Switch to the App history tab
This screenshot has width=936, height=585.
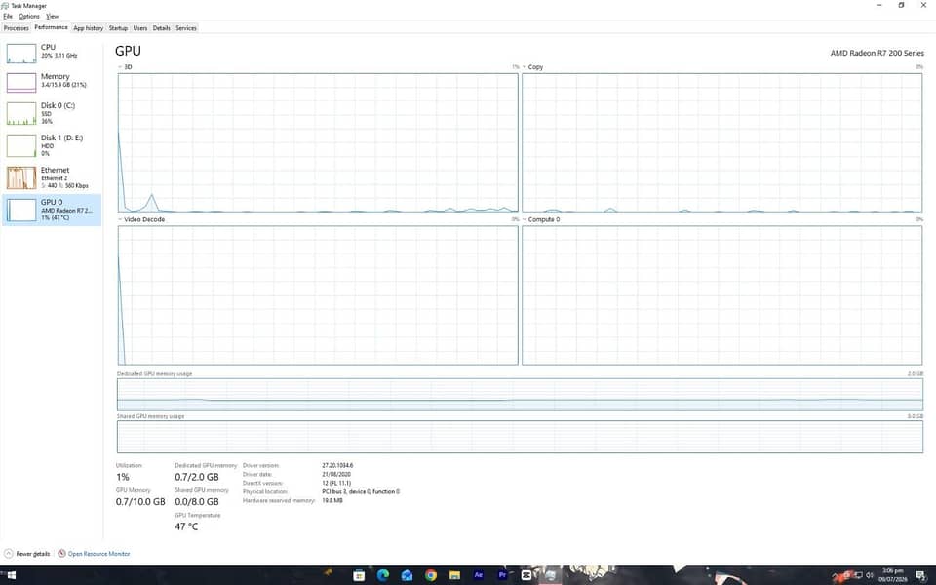point(88,28)
